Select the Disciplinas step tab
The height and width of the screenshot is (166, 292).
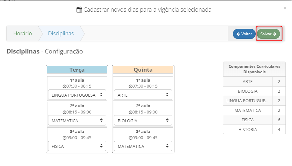point(61,33)
